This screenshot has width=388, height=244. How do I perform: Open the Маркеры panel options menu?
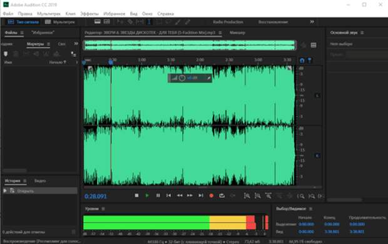49,44
